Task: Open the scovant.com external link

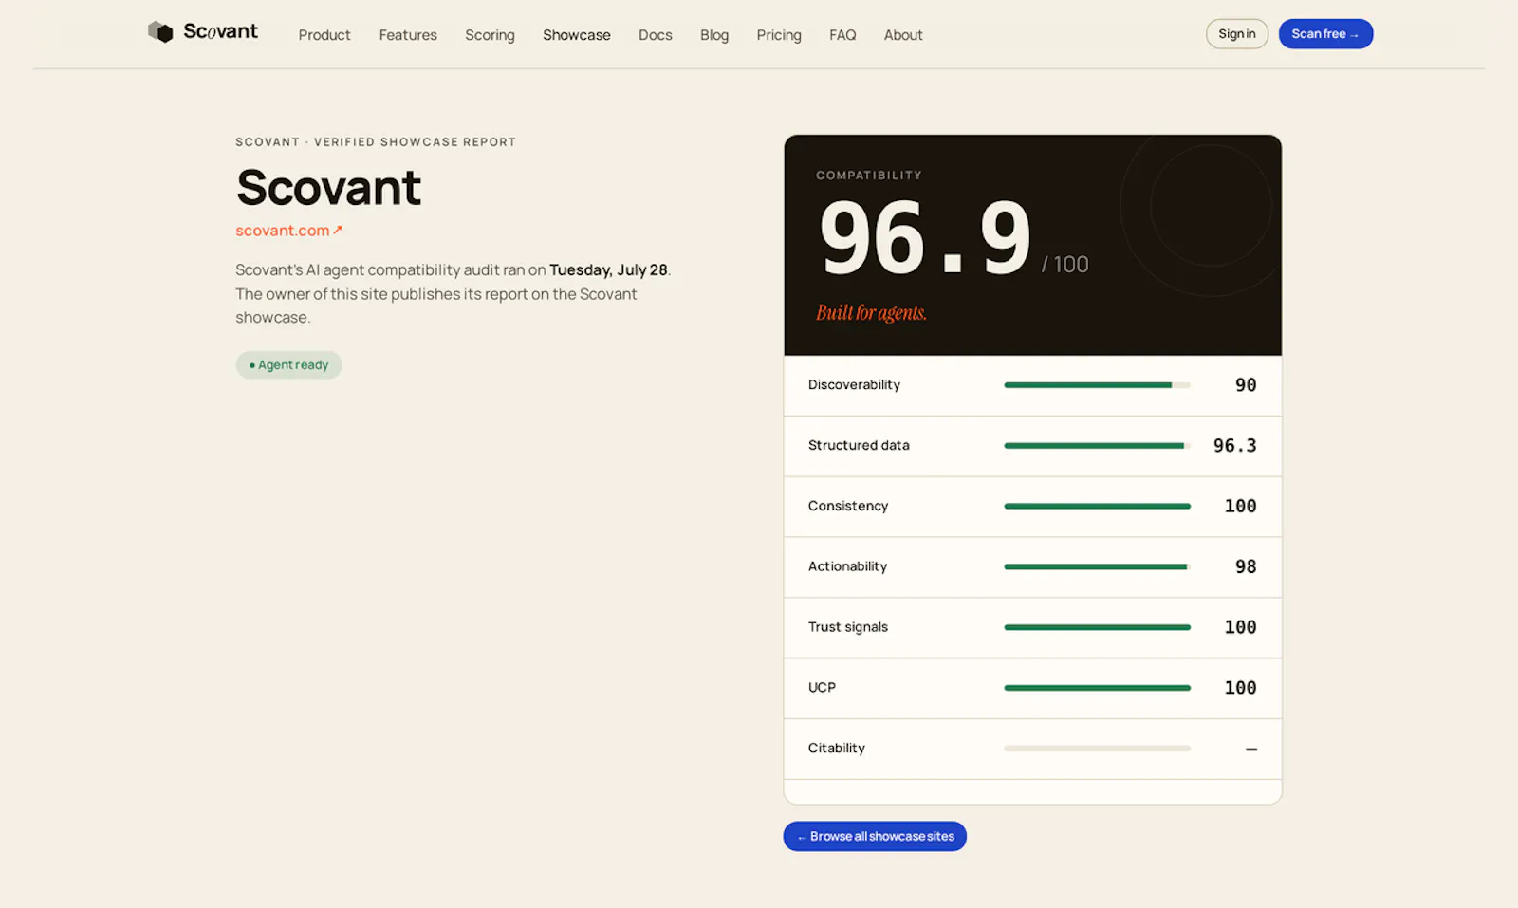Action: [x=288, y=231]
